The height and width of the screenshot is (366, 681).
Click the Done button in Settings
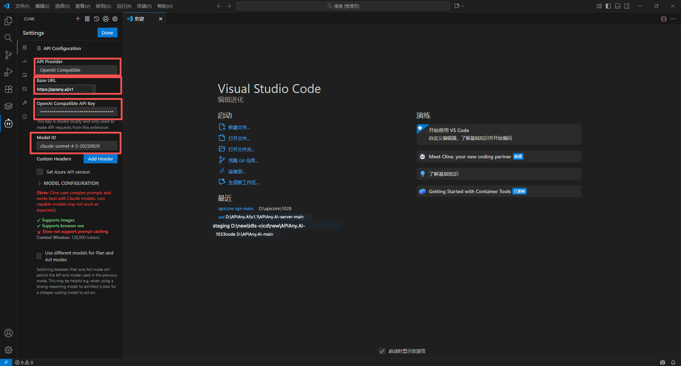(x=107, y=33)
